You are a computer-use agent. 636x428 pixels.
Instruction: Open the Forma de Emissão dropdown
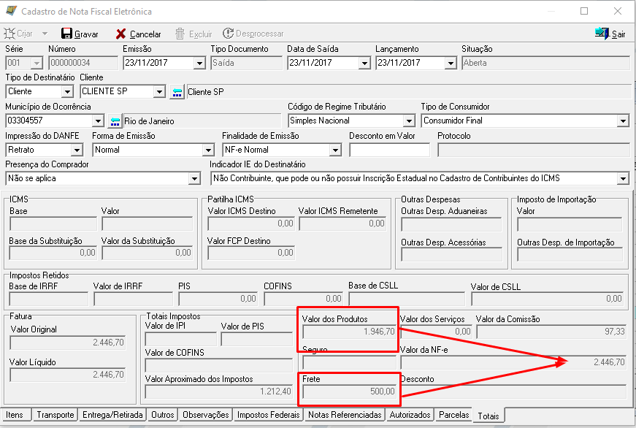pyautogui.click(x=208, y=150)
